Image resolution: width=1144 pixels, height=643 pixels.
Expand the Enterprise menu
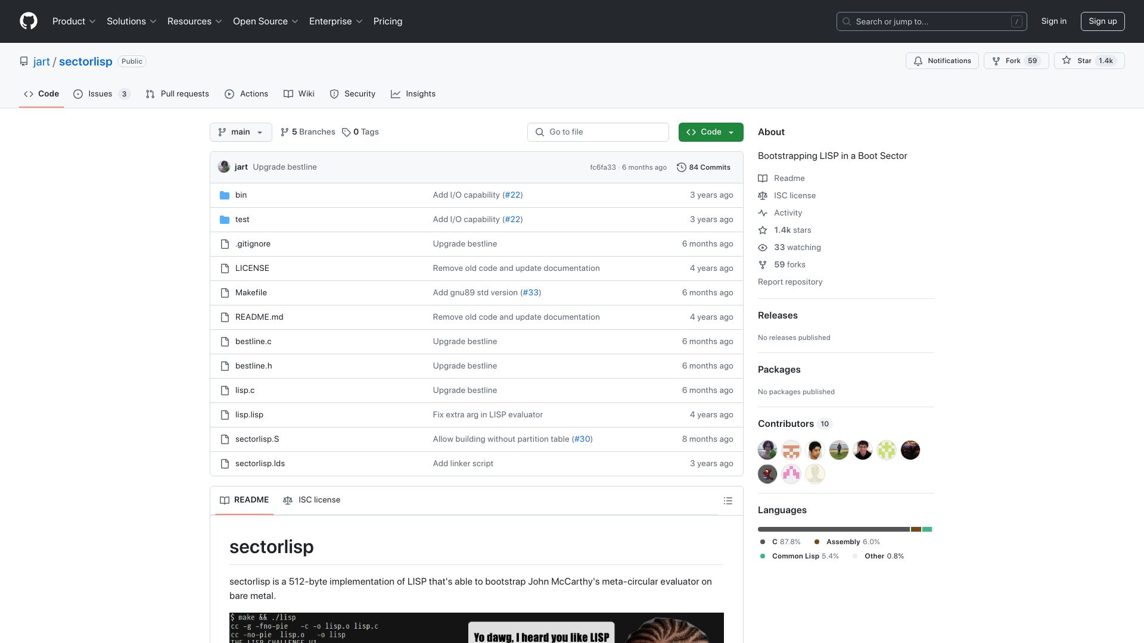point(336,21)
